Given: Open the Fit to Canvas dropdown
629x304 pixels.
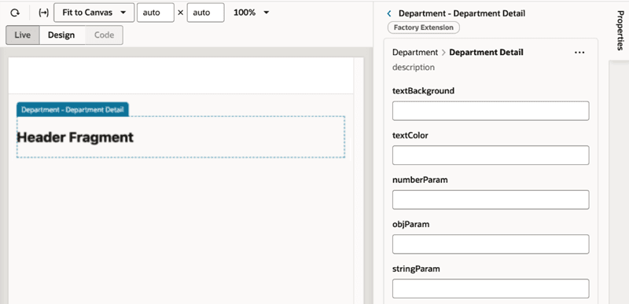Looking at the screenshot, I should click(94, 13).
